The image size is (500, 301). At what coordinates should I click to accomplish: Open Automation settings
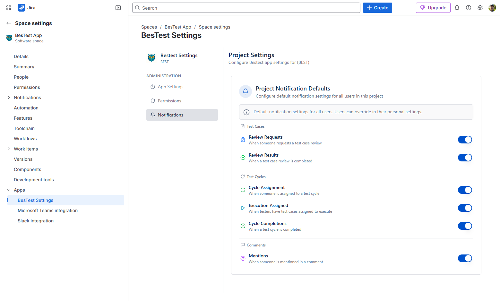coord(26,108)
